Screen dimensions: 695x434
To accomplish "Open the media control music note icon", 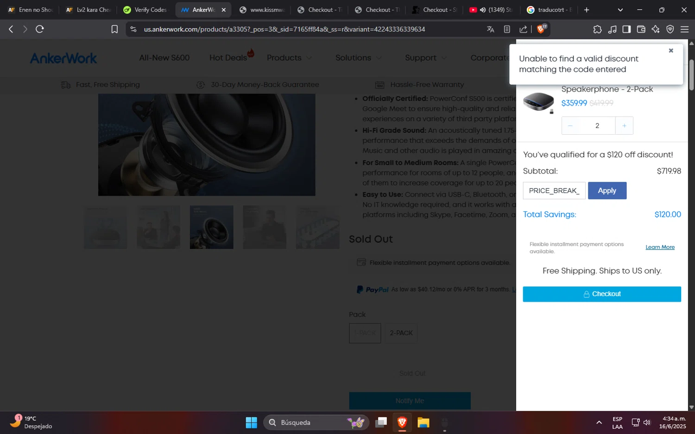I will click(612, 29).
